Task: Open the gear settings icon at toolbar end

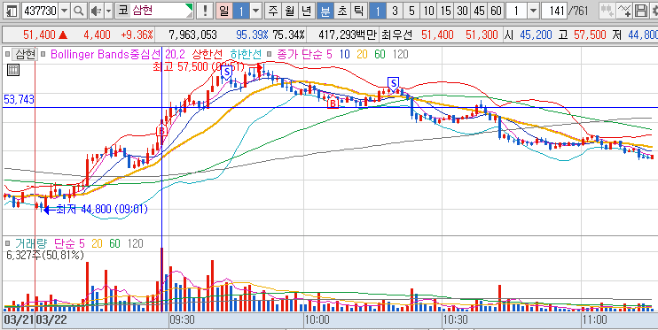Action: click(x=654, y=11)
